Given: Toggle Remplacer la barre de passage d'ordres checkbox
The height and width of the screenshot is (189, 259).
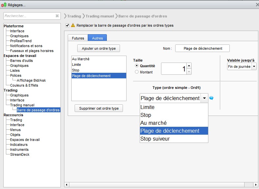Looking at the screenshot, I should [x=67, y=25].
